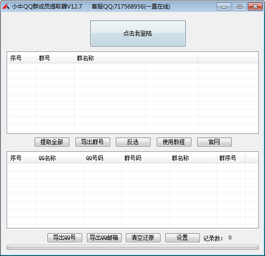
Task: Click the 导出群号 button
Action: click(x=93, y=142)
